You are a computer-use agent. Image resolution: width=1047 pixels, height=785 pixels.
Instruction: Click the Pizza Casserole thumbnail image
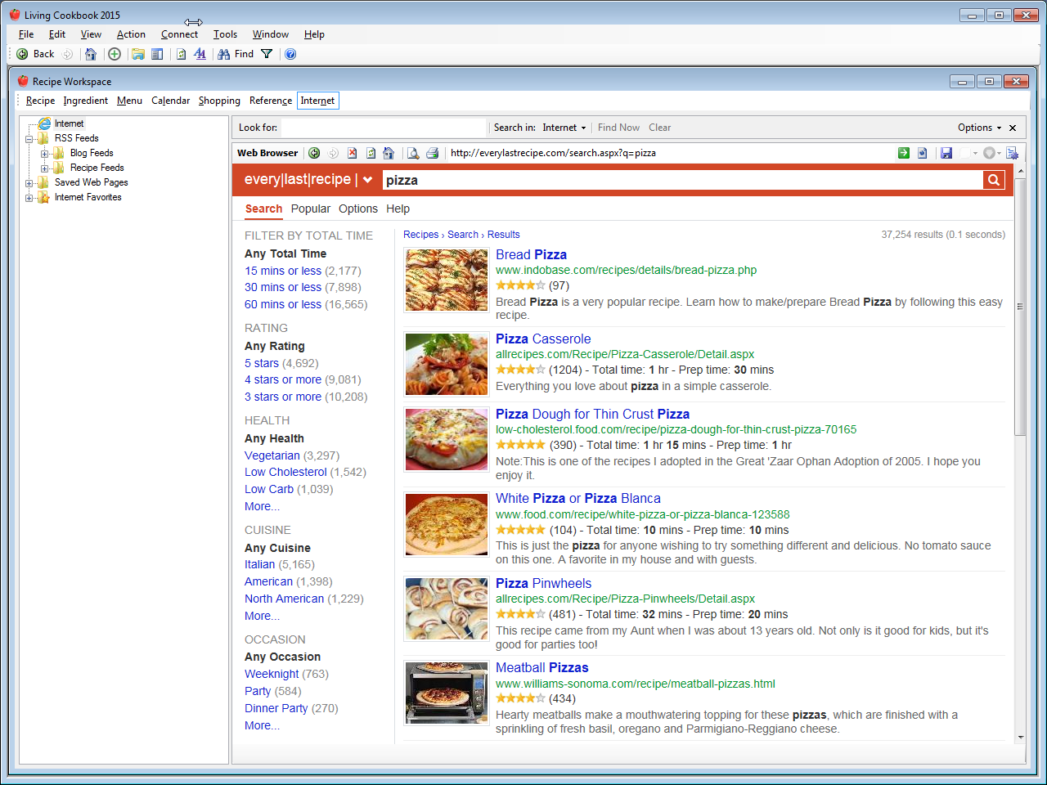click(x=447, y=365)
